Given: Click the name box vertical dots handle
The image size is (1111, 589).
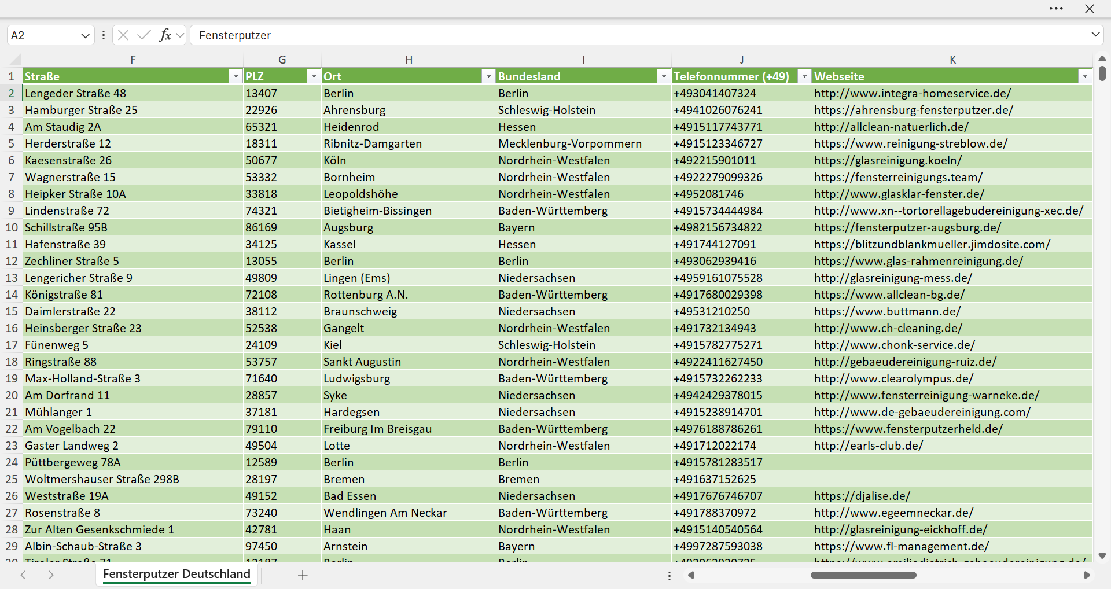Looking at the screenshot, I should pyautogui.click(x=104, y=35).
